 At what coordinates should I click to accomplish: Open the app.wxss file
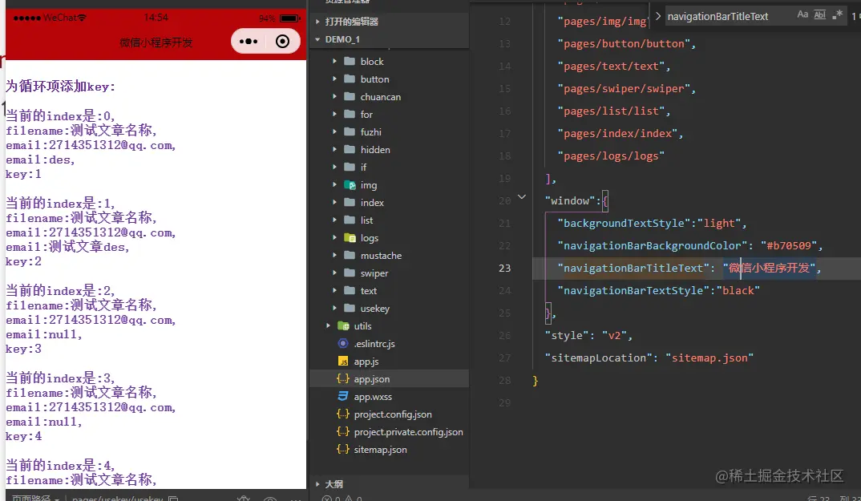tap(373, 397)
